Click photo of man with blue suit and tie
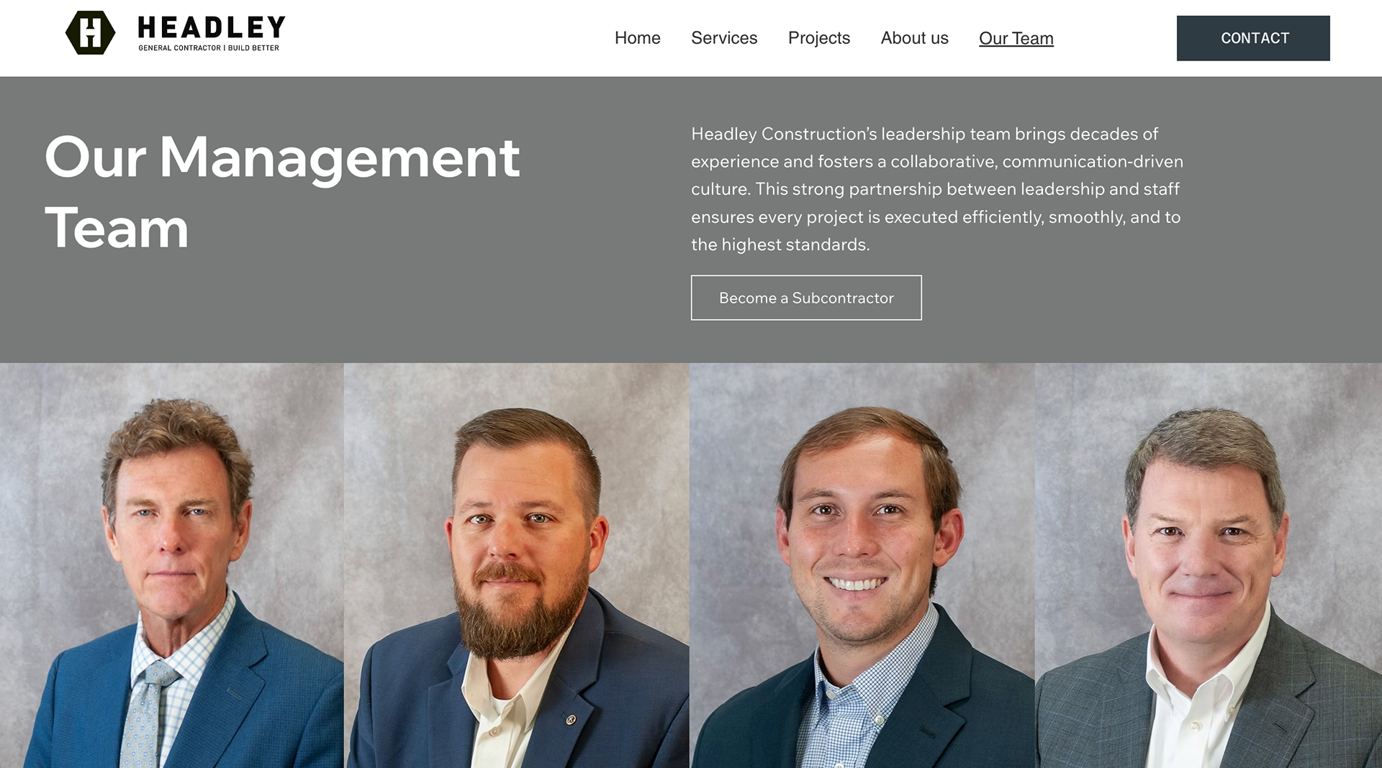Viewport: 1382px width, 768px height. pos(171,565)
